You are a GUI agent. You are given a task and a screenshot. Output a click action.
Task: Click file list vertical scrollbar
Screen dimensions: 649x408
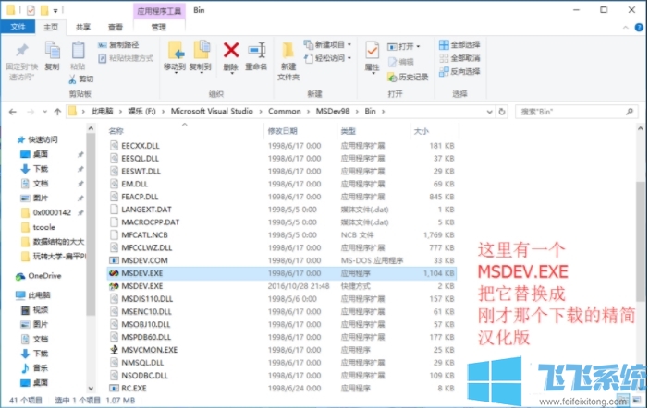(641, 242)
